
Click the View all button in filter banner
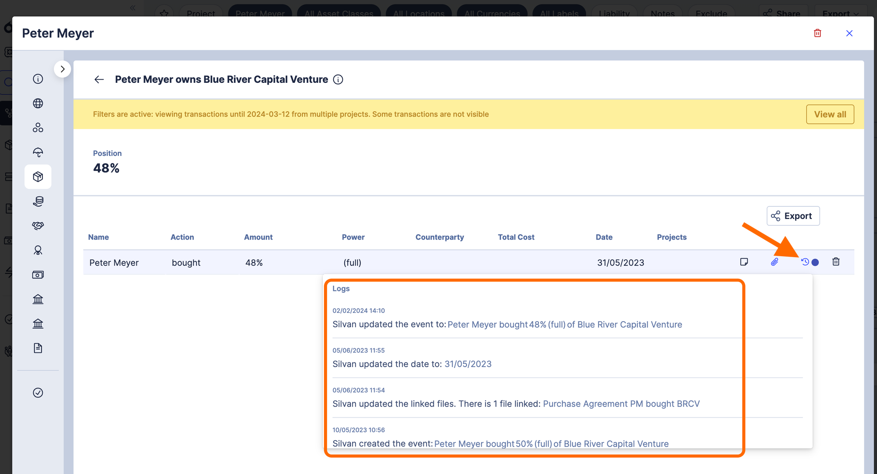click(x=830, y=114)
